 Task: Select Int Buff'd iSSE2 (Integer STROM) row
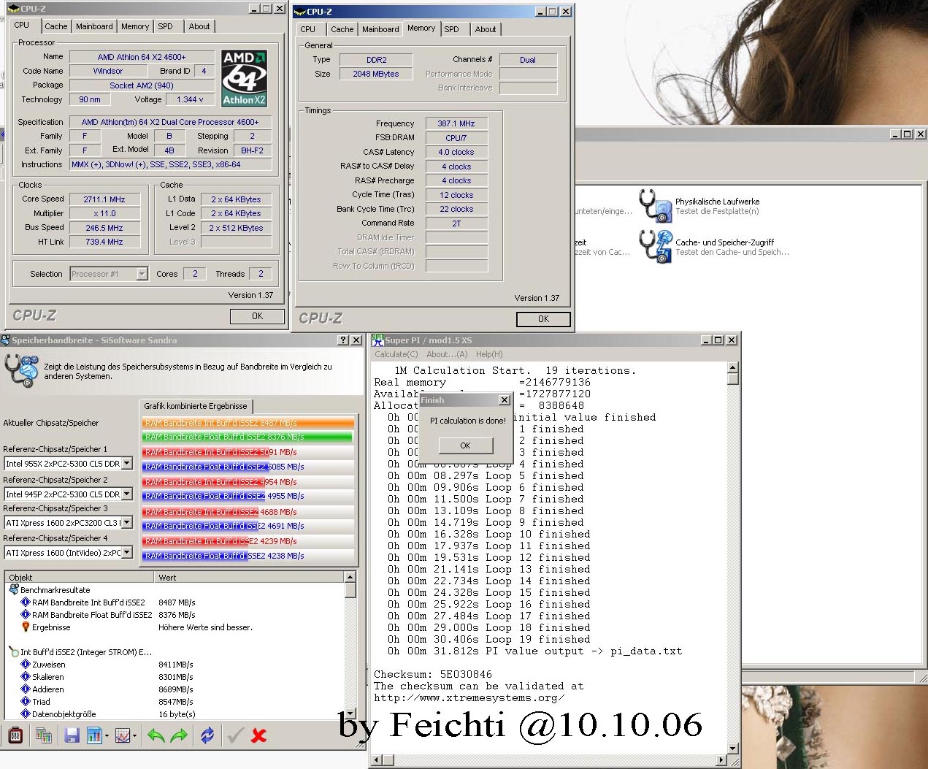(x=175, y=652)
